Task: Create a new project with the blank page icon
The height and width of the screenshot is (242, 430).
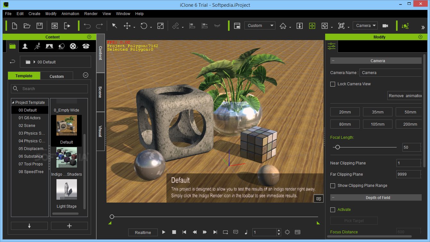Action: point(15,26)
